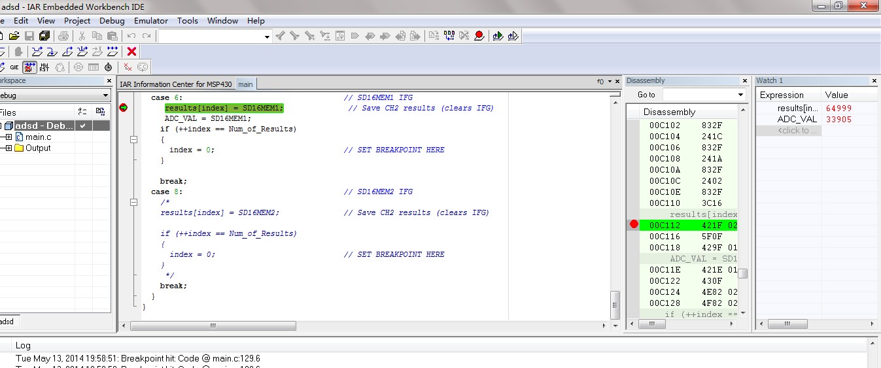Click the Save All icon

click(x=44, y=36)
